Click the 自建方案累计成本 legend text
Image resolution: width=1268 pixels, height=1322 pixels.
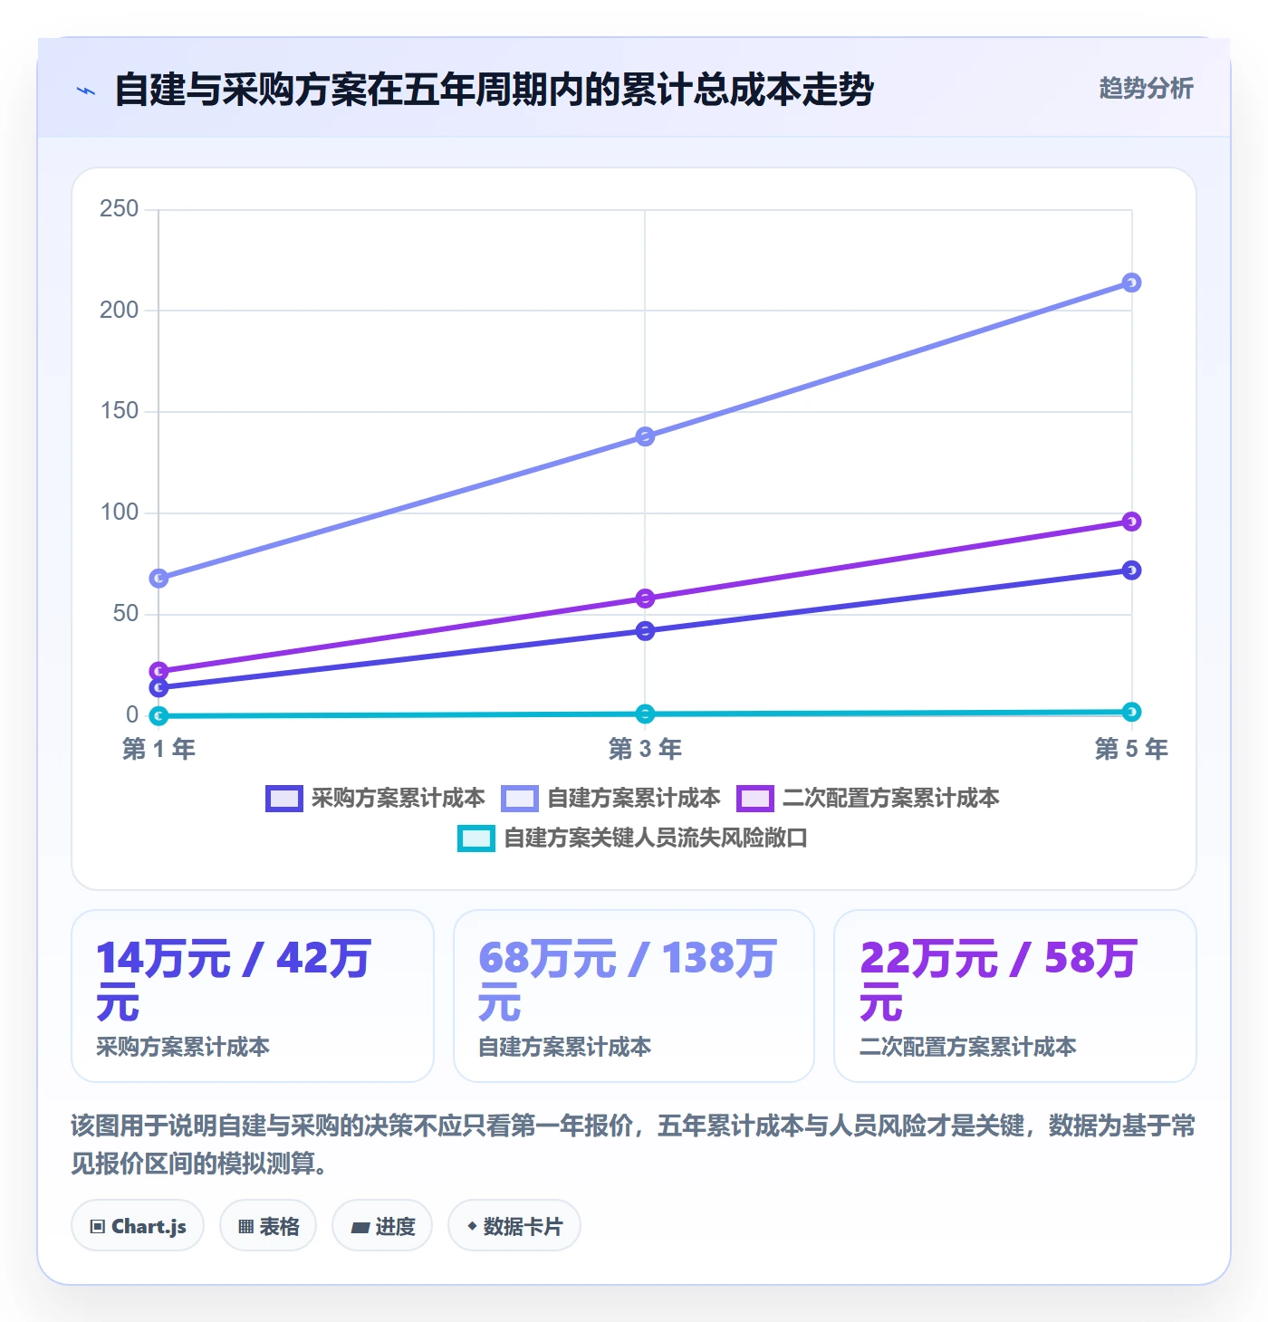(x=634, y=799)
